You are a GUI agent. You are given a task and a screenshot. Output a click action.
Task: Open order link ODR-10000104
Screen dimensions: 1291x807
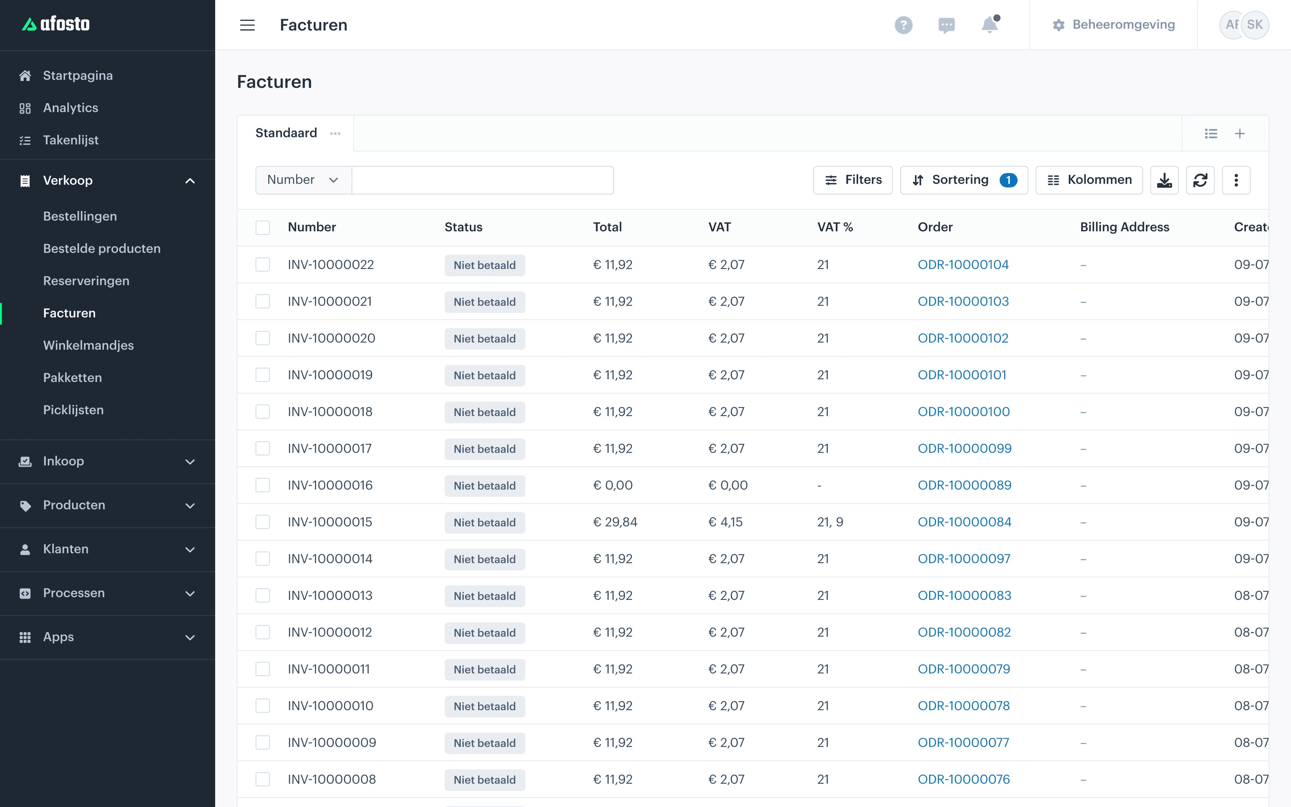point(963,265)
